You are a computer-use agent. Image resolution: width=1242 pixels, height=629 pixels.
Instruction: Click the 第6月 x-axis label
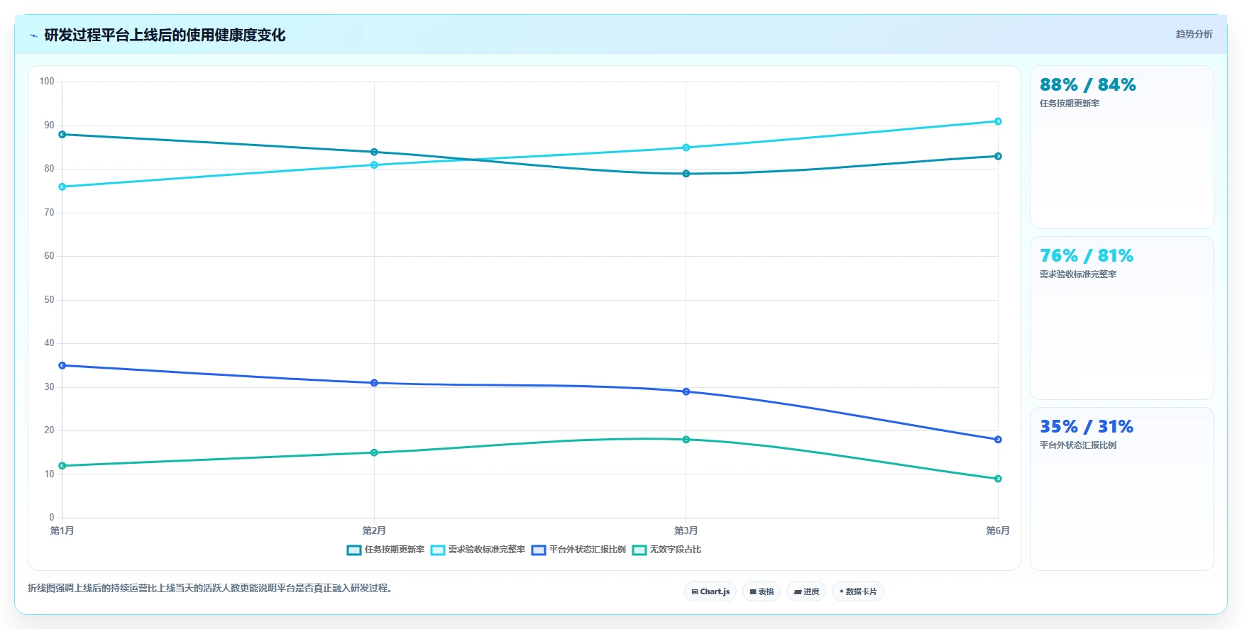click(x=998, y=530)
